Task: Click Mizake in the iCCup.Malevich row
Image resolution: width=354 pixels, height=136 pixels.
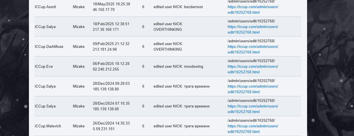Action: [x=79, y=126]
